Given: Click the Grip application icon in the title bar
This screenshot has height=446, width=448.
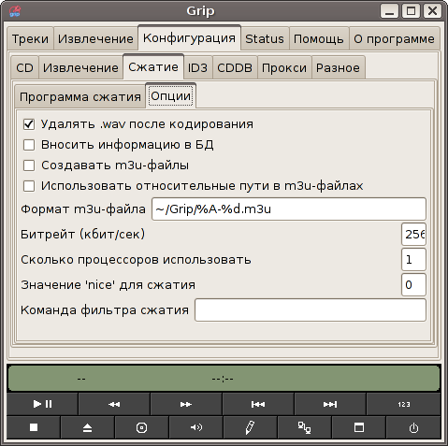Looking at the screenshot, I should tap(15, 11).
